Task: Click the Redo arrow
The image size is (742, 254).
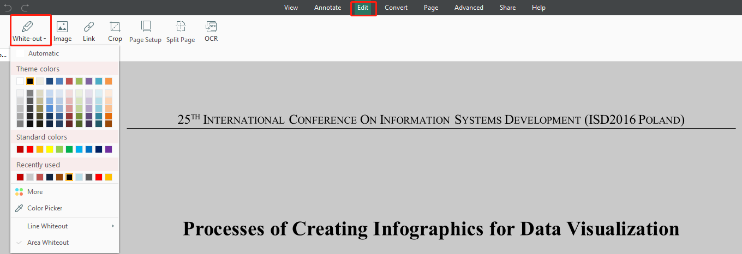Action: 25,8
